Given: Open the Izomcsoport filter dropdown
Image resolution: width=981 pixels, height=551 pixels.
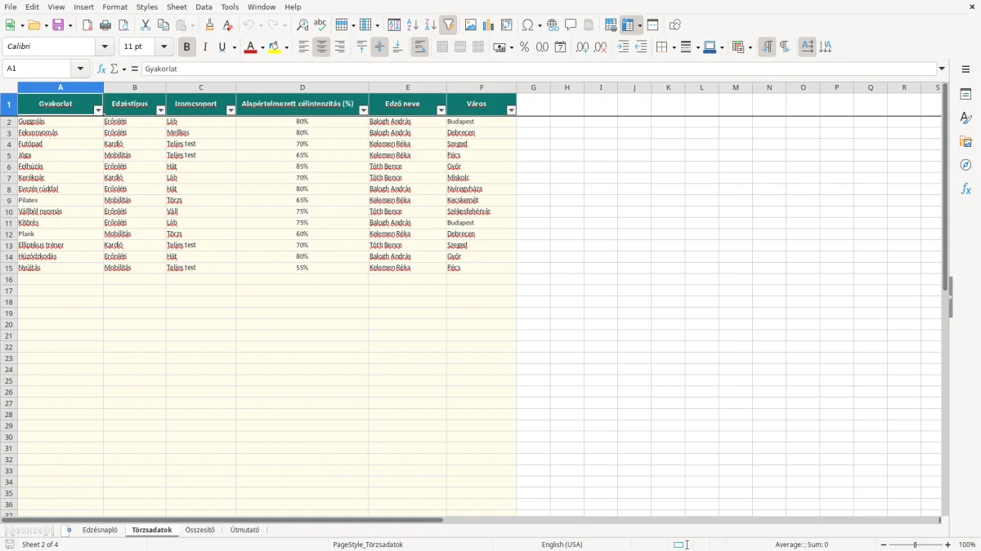Looking at the screenshot, I should tap(231, 110).
